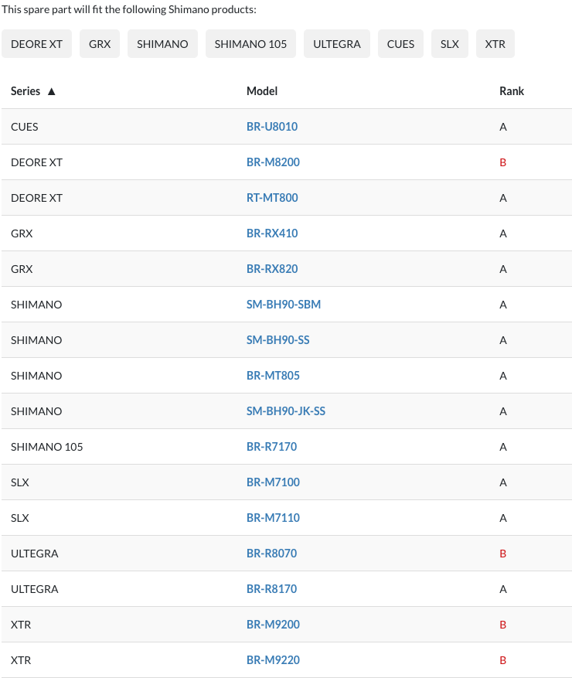Click the Series ascending sort arrow

pyautogui.click(x=52, y=91)
